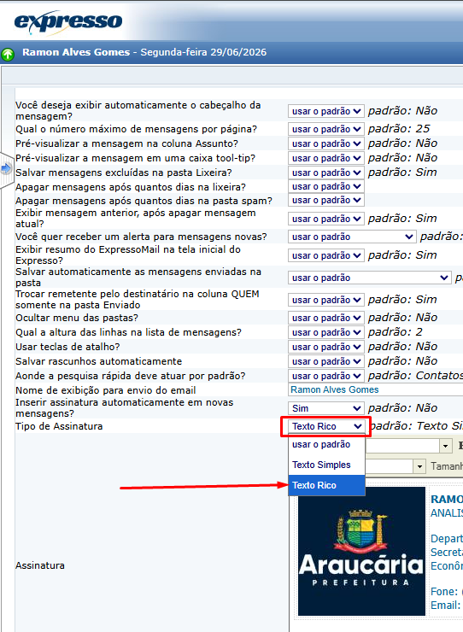Open the 'Inserir assinatura automaticamente' dropdown showing Sim
Image resolution: width=463 pixels, height=632 pixels.
(x=326, y=408)
